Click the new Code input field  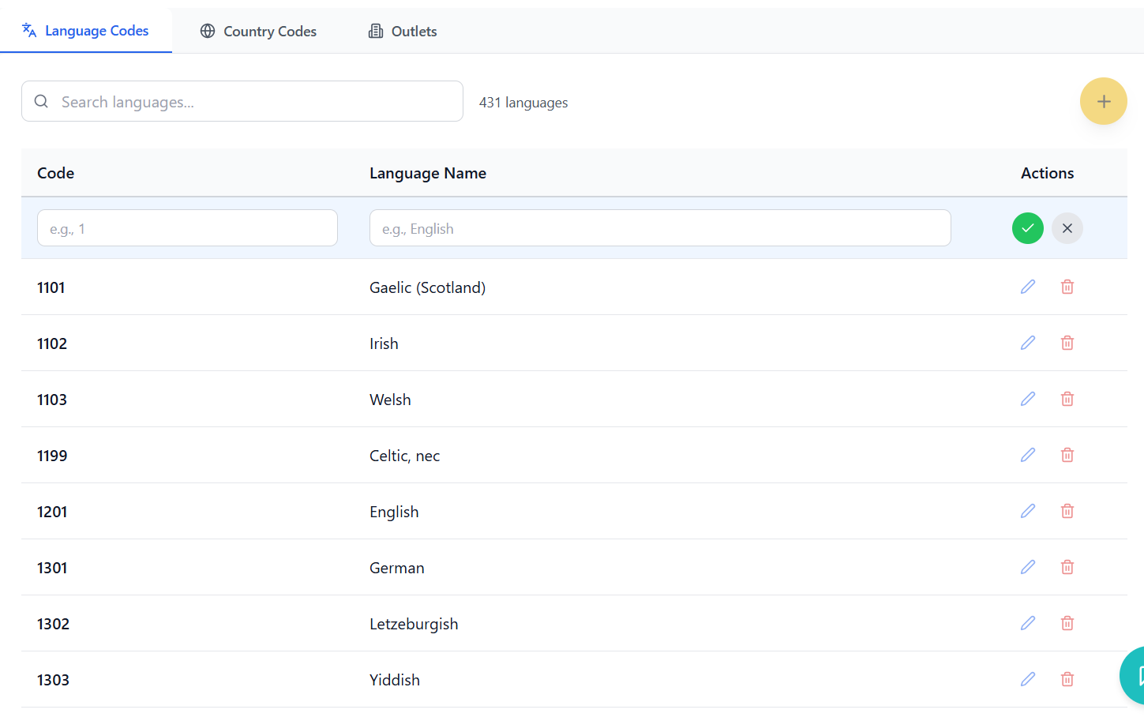tap(187, 228)
